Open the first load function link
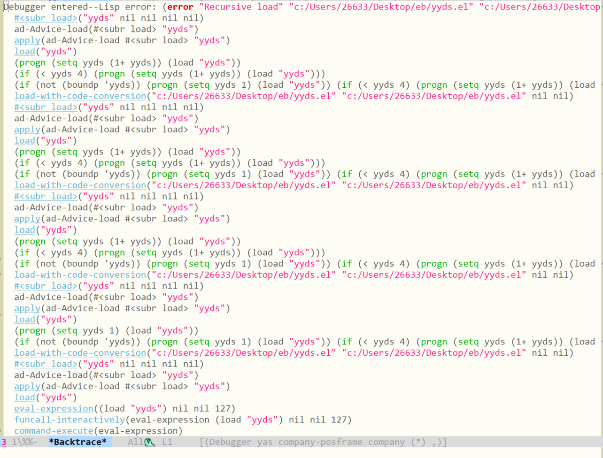This screenshot has width=603, height=458. [x=24, y=51]
